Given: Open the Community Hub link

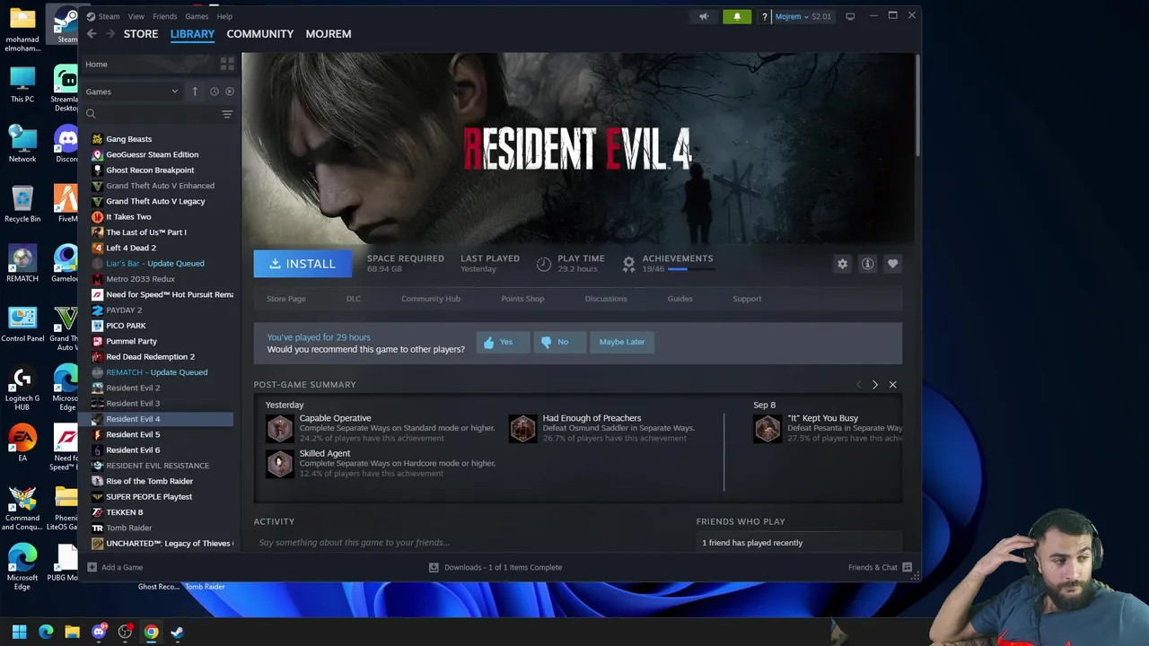Looking at the screenshot, I should [x=431, y=299].
